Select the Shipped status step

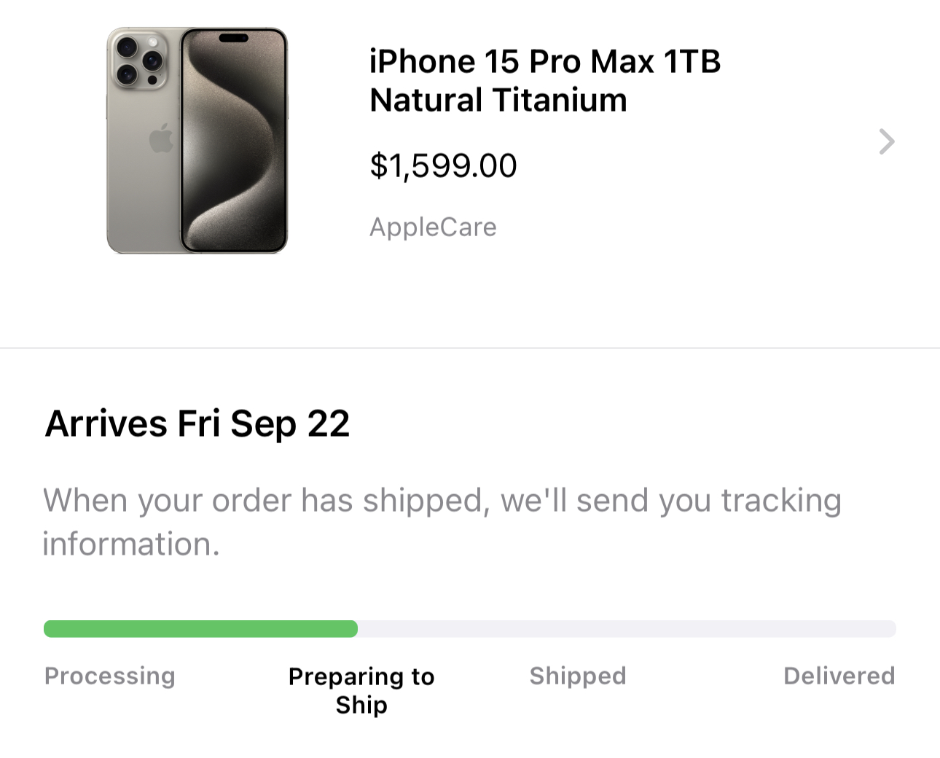click(x=578, y=676)
